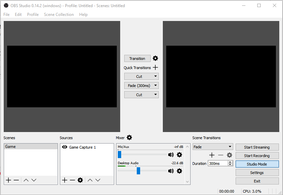Move source down with arrow icon
The image size is (283, 195).
coord(98,180)
